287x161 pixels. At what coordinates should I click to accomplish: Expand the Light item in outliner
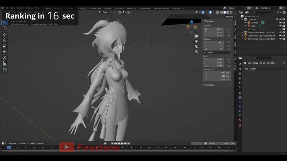pyautogui.click(x=246, y=26)
